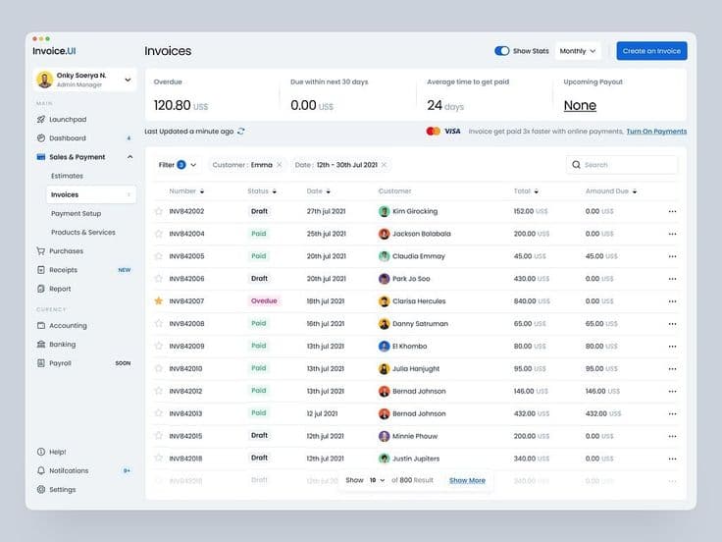The image size is (722, 542).
Task: Expand the user account chevron
Action: pos(128,80)
